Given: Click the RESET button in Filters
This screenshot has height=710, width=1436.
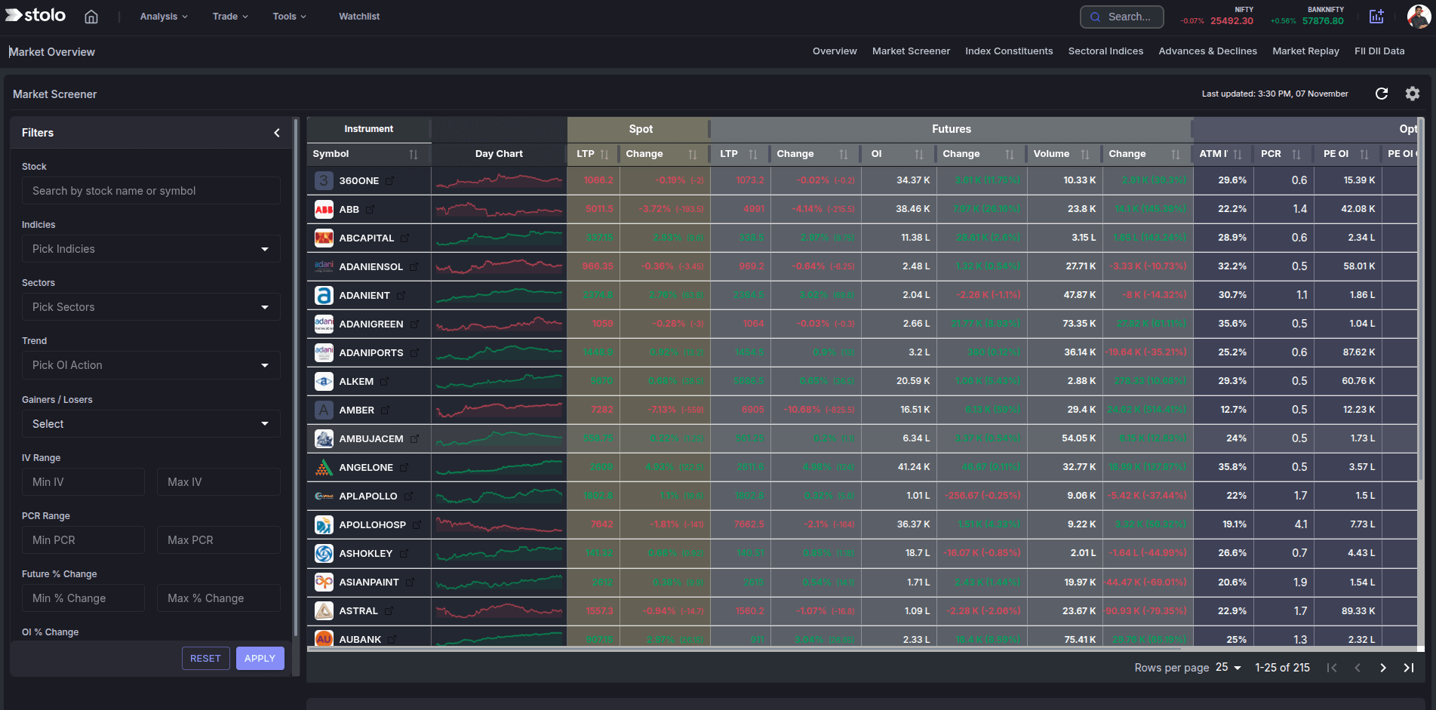Looking at the screenshot, I should [205, 658].
